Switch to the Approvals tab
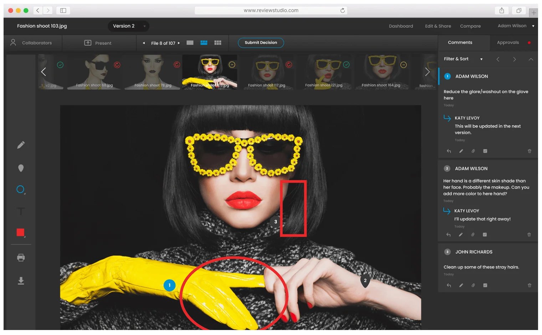 508,42
